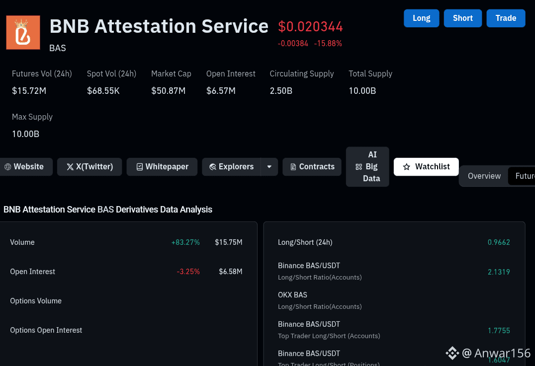Image resolution: width=535 pixels, height=366 pixels.
Task: Click the $50.87M market cap value
Action: [168, 91]
